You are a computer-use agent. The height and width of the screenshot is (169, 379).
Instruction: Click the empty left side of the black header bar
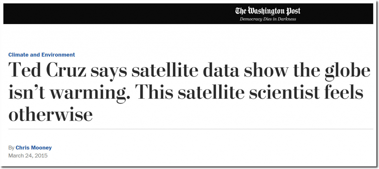pos(97,14)
